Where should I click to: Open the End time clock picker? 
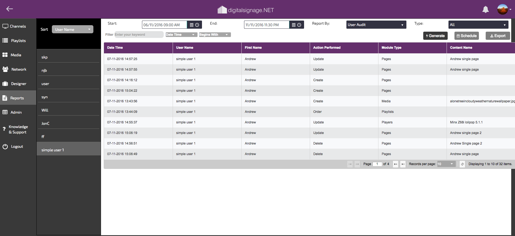click(x=299, y=25)
